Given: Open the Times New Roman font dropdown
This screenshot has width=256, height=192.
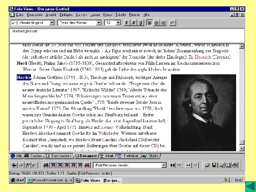Looking at the screenshot, I should click(98, 23).
